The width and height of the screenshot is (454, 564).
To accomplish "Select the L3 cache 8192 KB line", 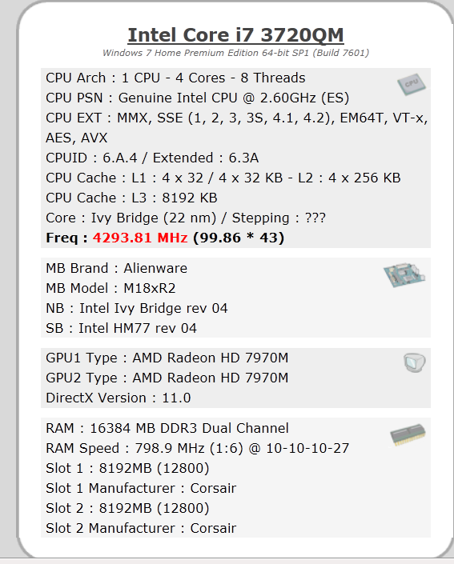I will pos(131,198).
